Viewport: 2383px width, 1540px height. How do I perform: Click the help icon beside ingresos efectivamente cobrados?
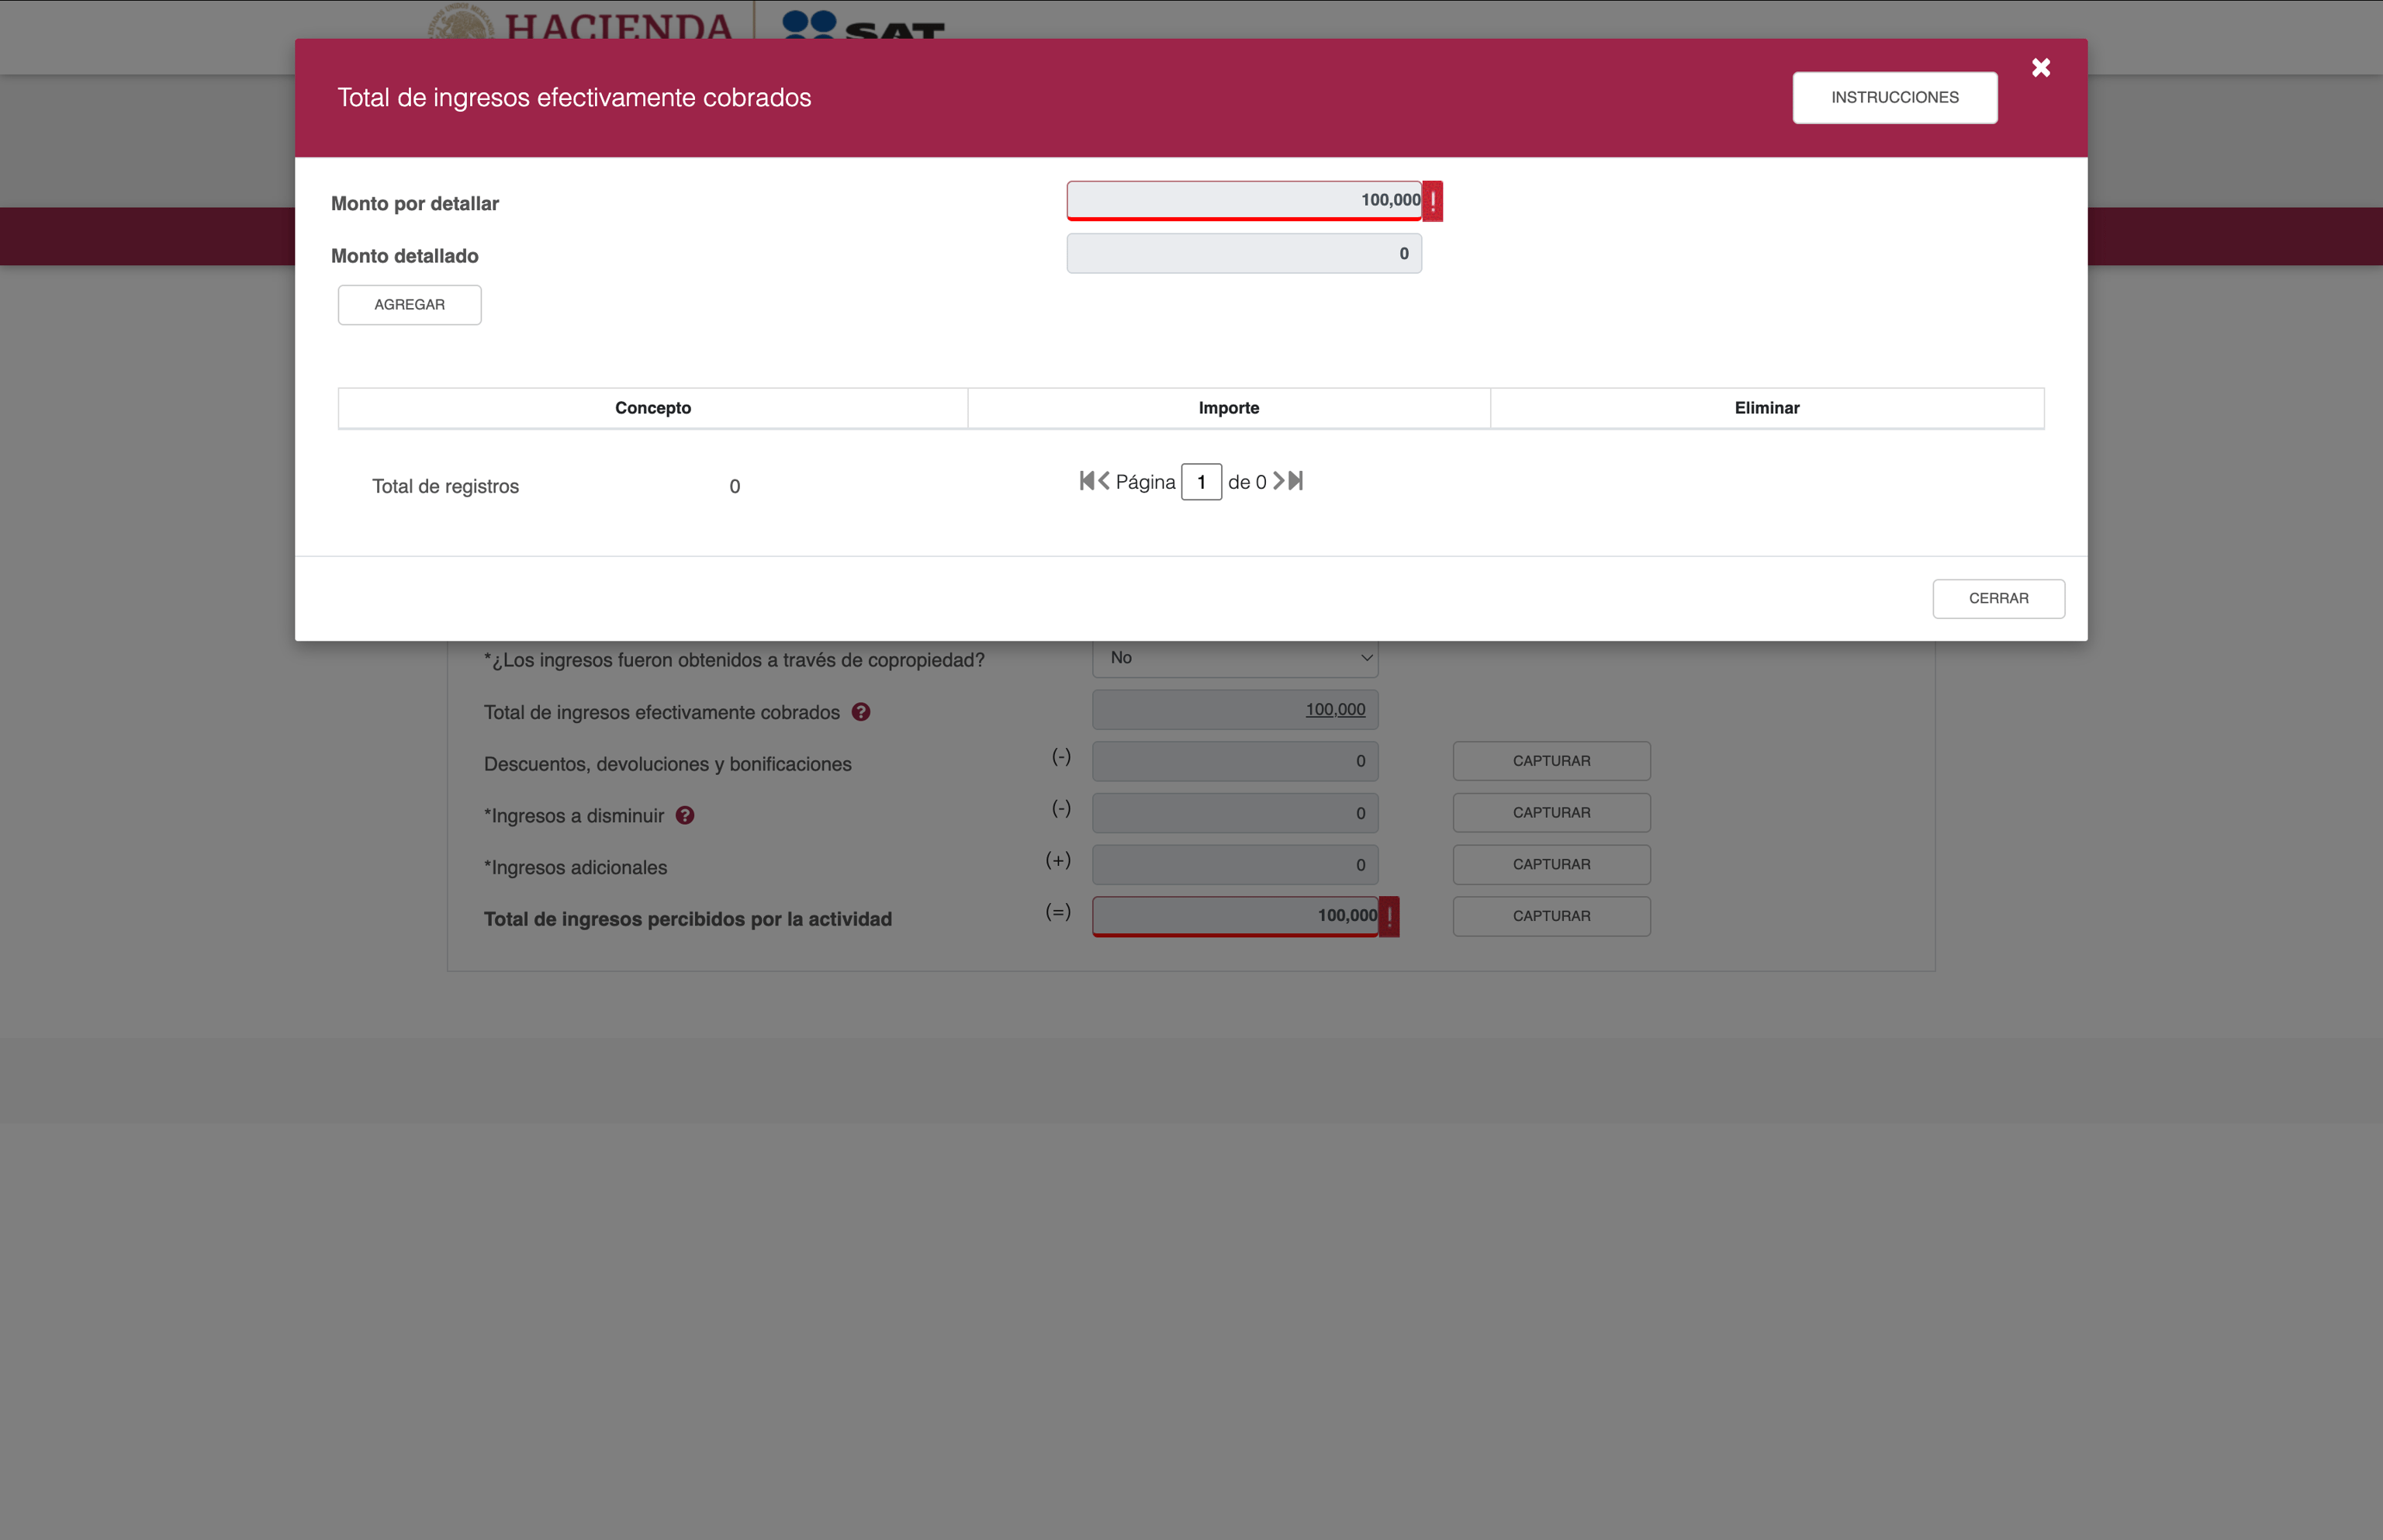pos(860,712)
